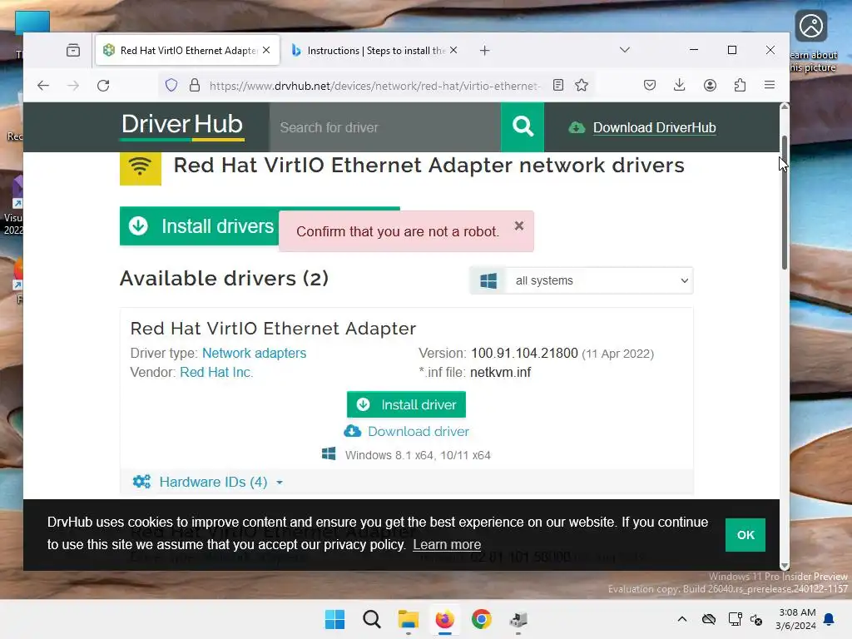This screenshot has height=639, width=852.
Task: Toggle reader view icon in address bar
Action: pos(558,85)
